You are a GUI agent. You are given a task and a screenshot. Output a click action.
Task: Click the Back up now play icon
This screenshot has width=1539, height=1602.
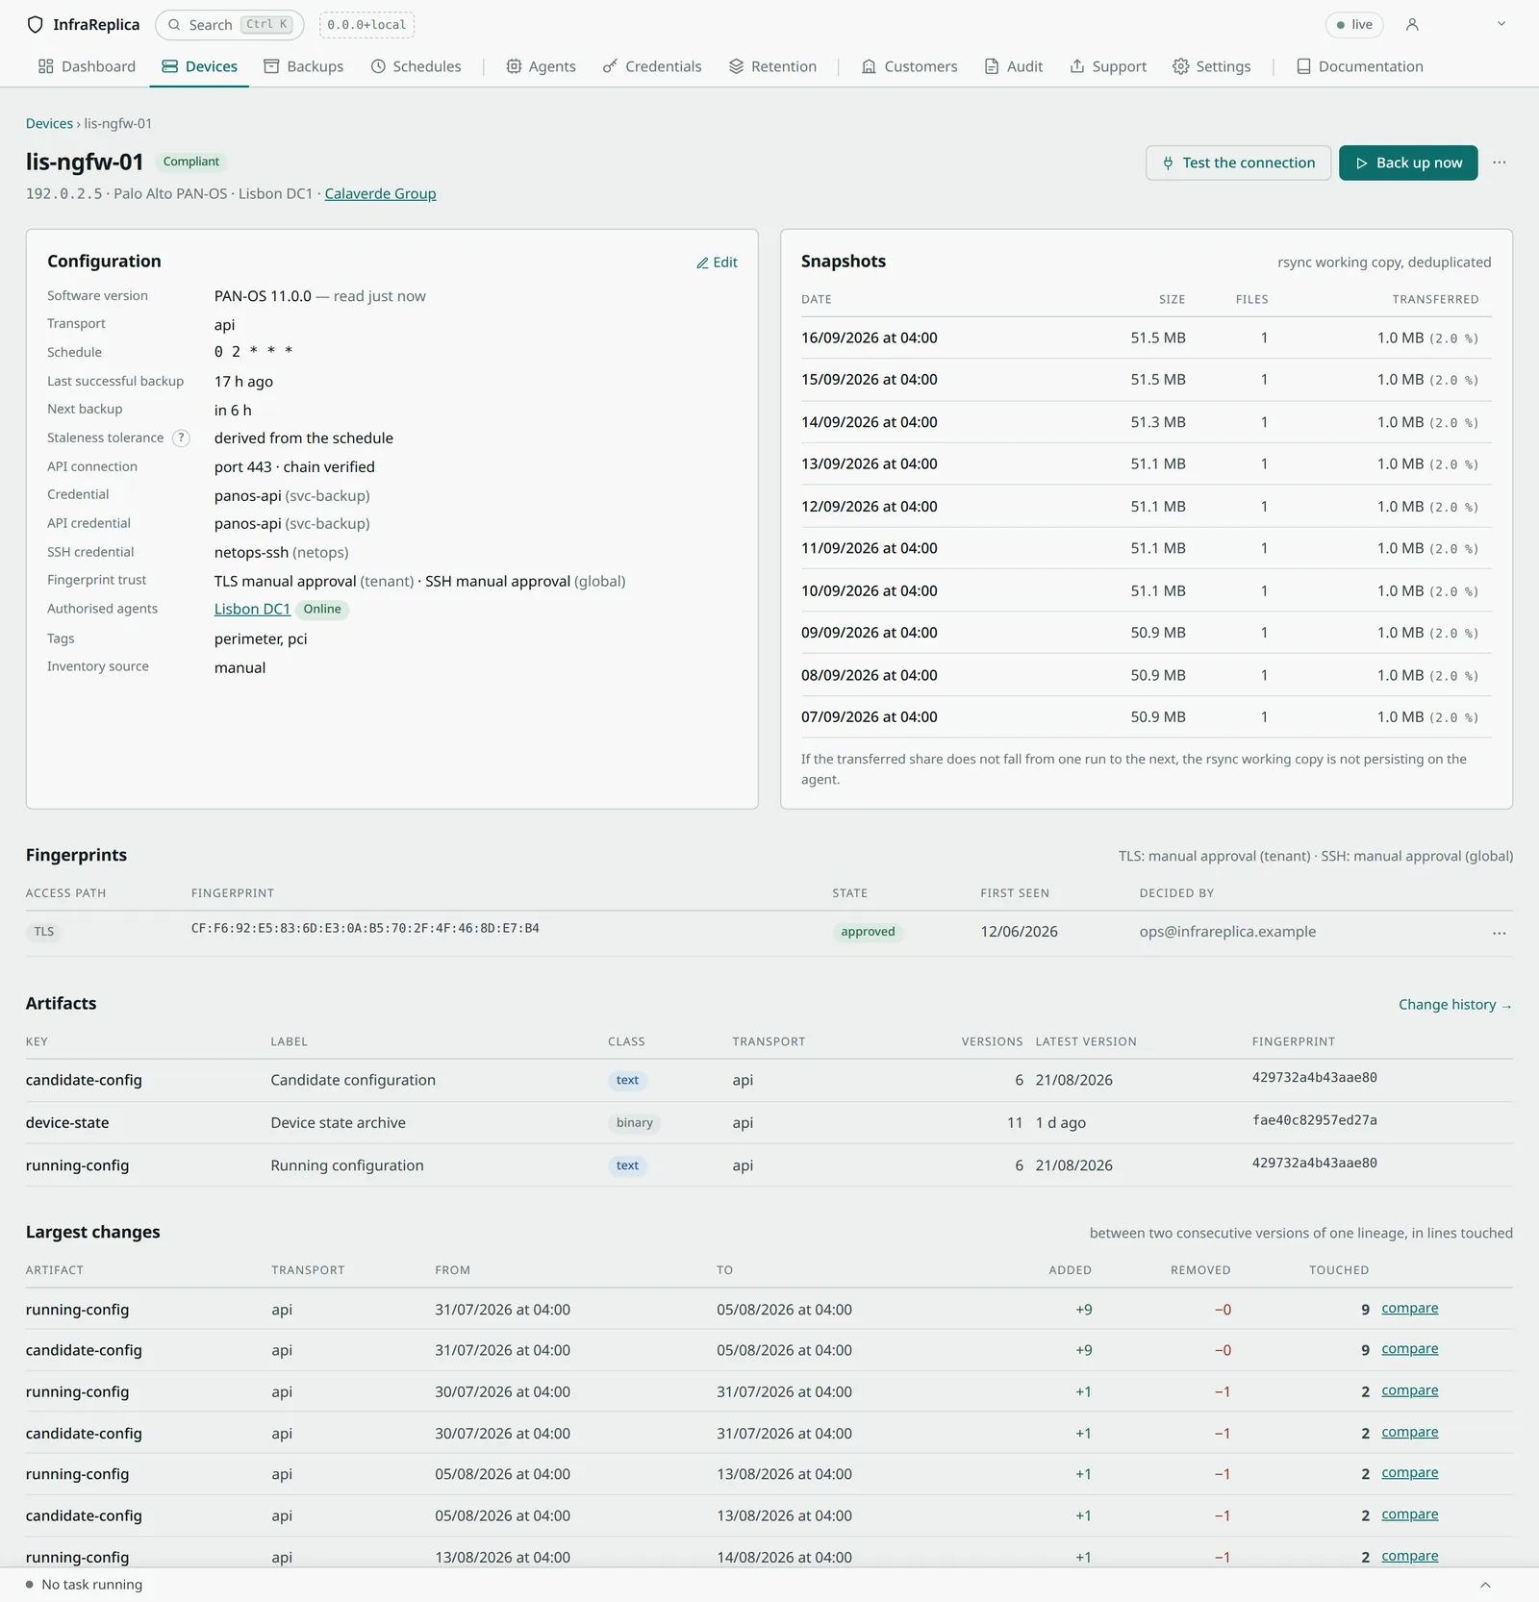1361,163
